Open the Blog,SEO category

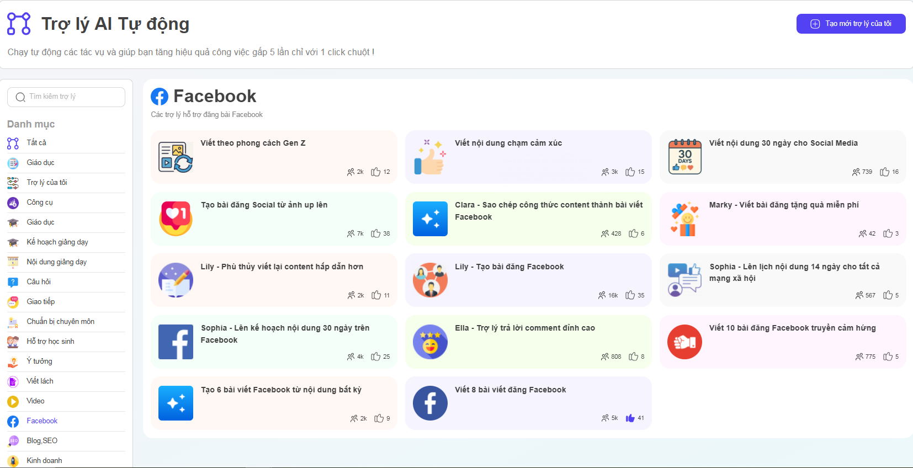coord(42,441)
